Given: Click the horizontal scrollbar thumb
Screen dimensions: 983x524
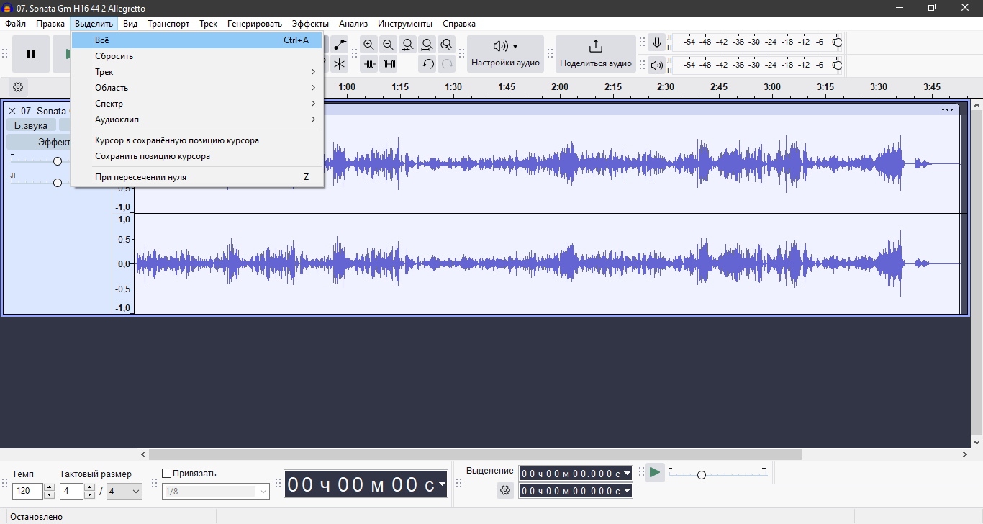Looking at the screenshot, I should click(x=475, y=455).
